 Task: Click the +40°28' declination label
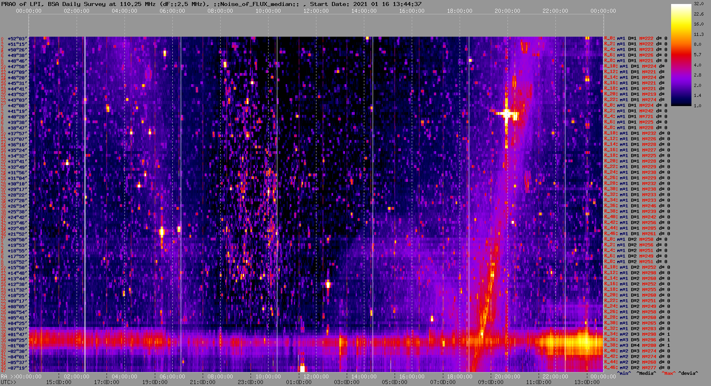click(17, 117)
